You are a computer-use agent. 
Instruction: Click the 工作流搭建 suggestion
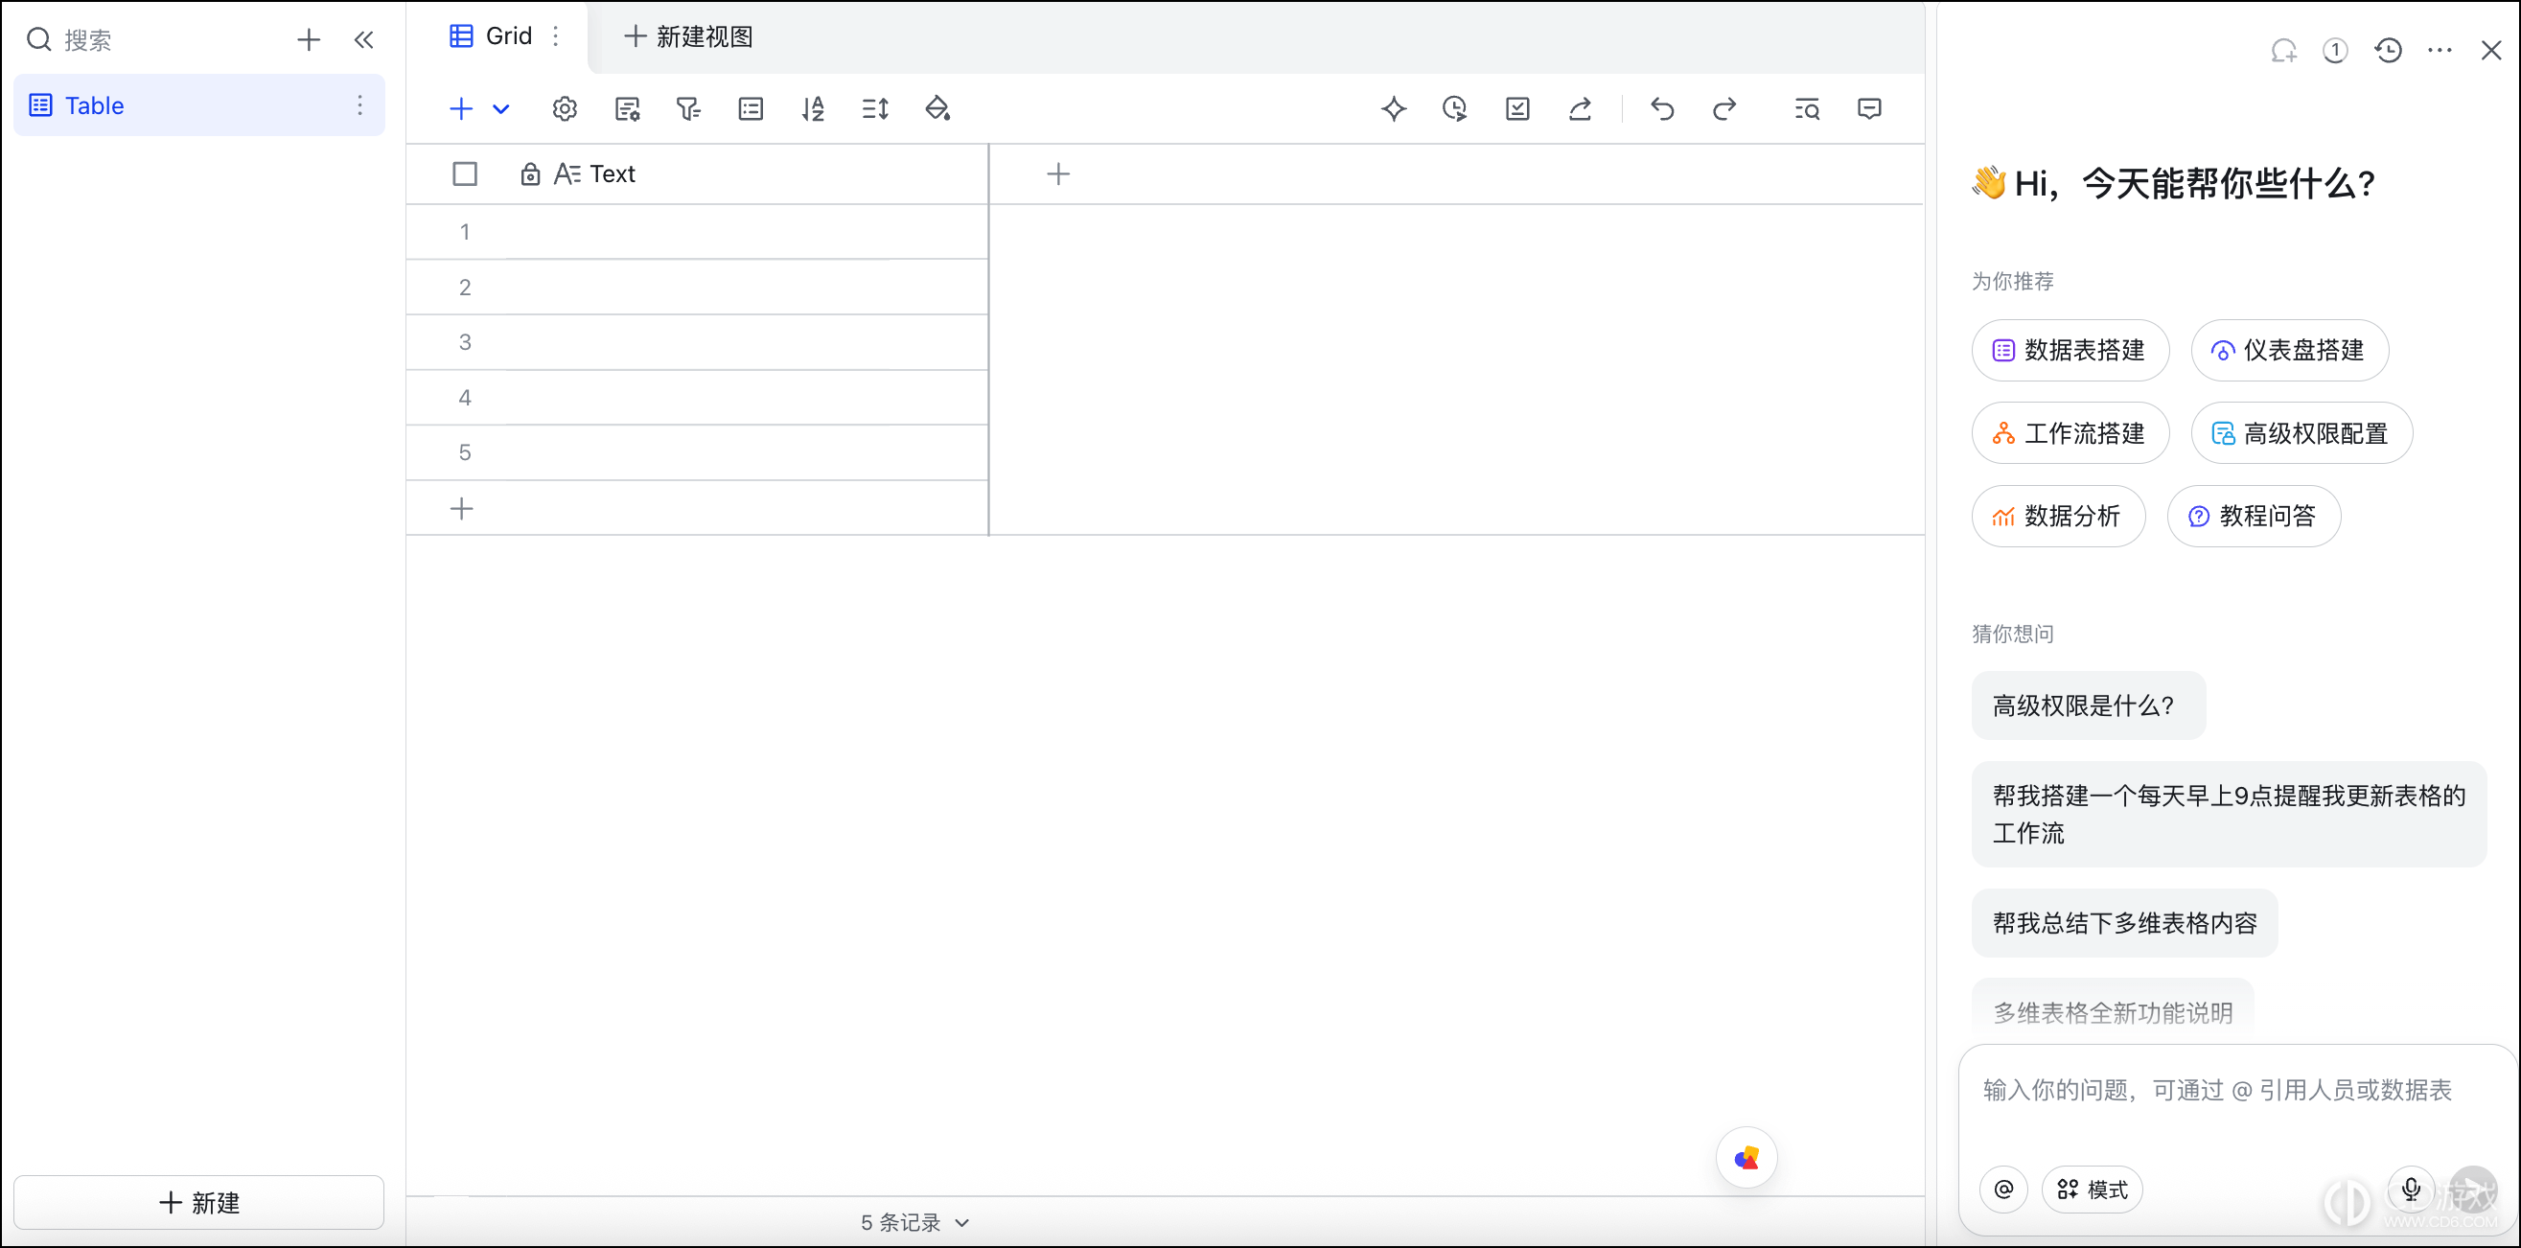pyautogui.click(x=2070, y=433)
